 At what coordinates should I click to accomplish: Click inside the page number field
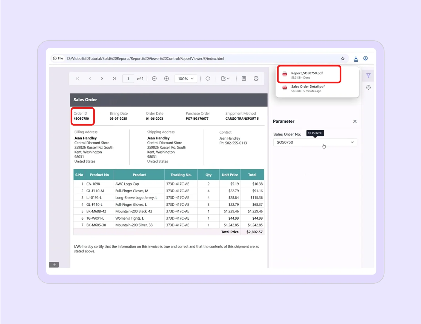pyautogui.click(x=128, y=78)
